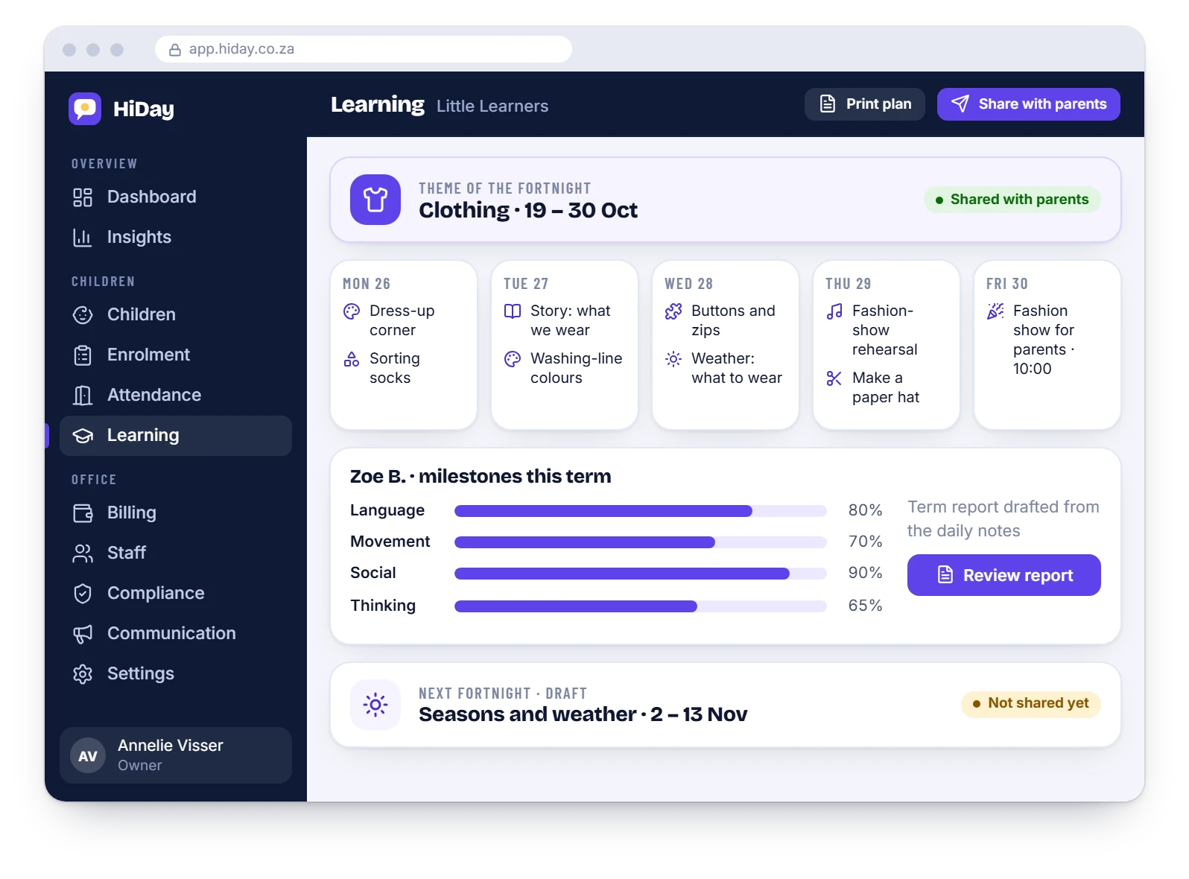Click the Children smiley-face icon
The height and width of the screenshot is (879, 1189).
pos(83,315)
